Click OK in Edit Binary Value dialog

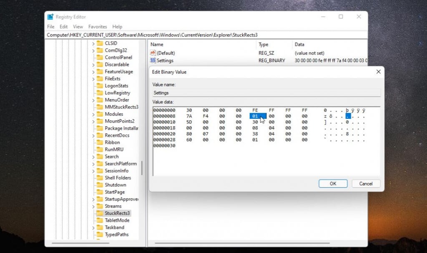333,183
